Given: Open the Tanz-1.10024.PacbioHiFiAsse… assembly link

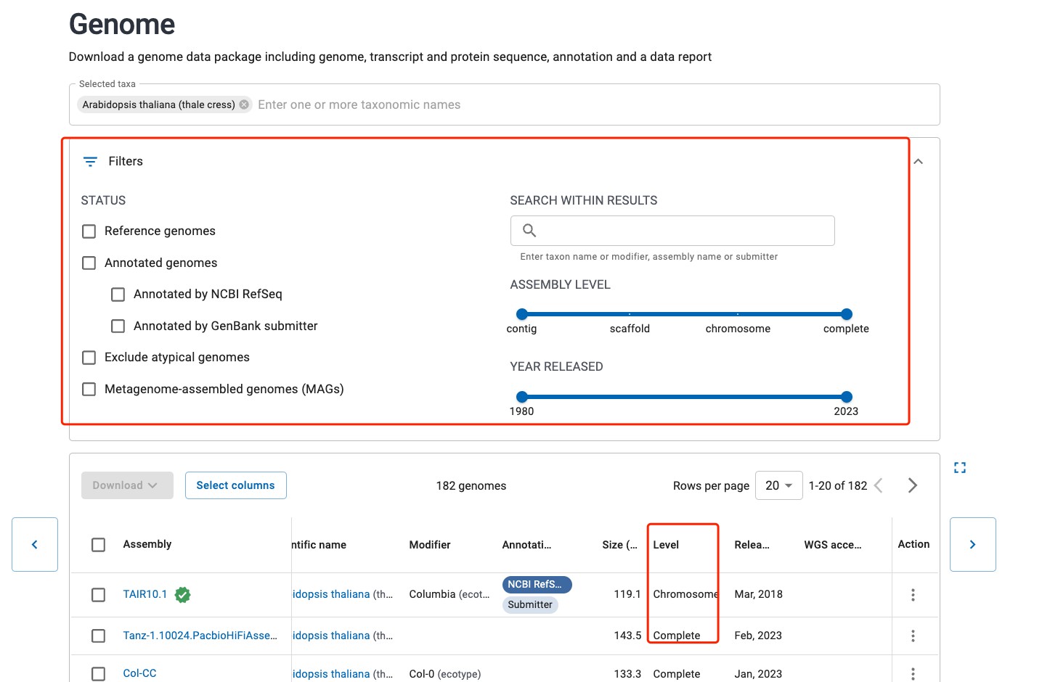Looking at the screenshot, I should coord(200,636).
